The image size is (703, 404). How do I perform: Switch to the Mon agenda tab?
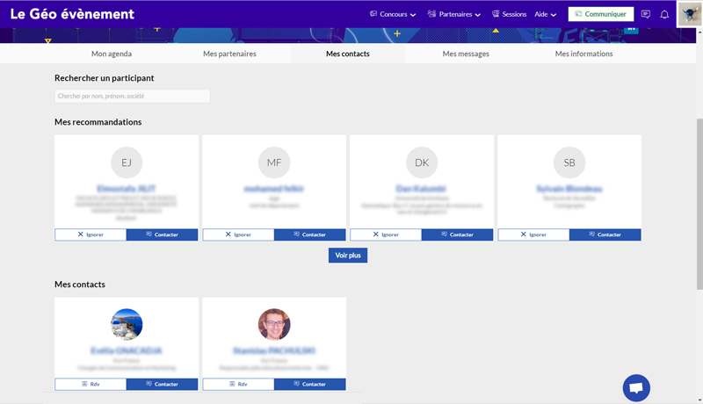(x=111, y=54)
